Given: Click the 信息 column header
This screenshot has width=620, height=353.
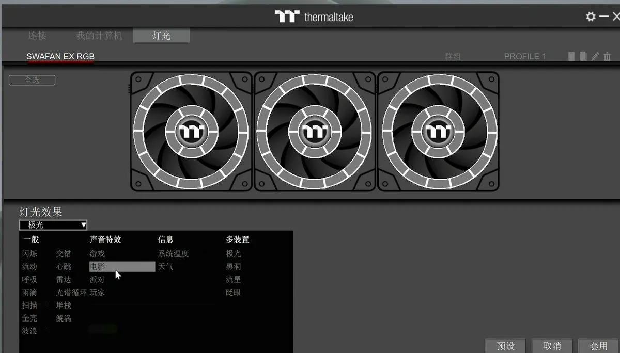Looking at the screenshot, I should [x=166, y=239].
